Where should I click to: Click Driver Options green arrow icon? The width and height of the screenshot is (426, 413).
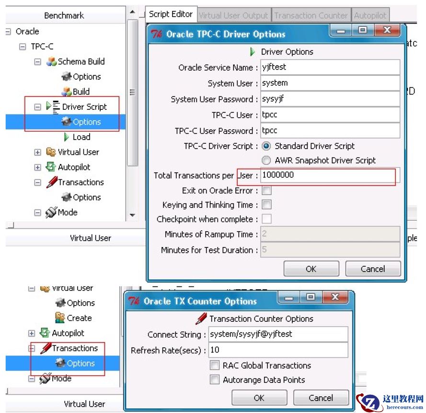253,52
